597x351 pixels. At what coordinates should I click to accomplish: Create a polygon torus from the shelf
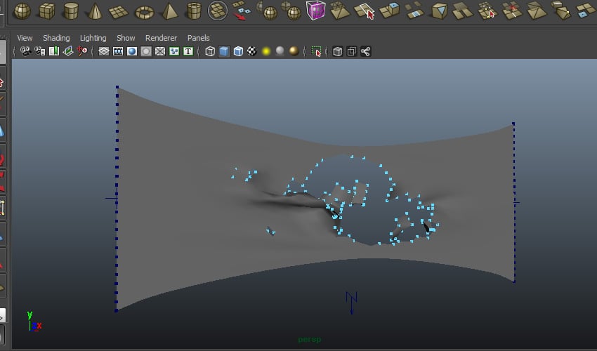click(144, 13)
